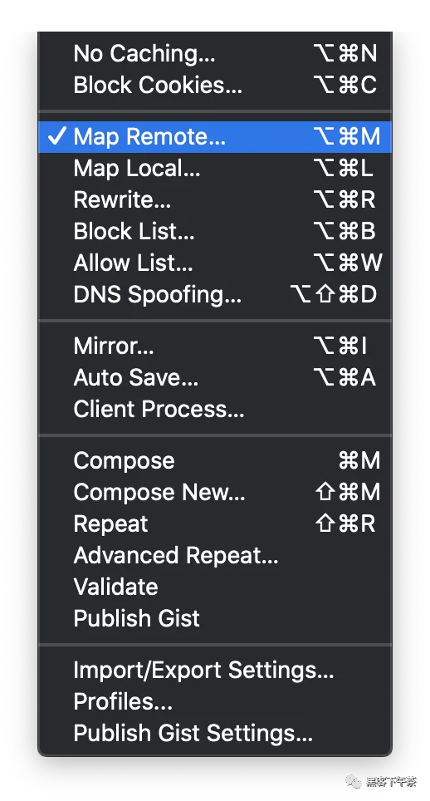Open Block List settings
This screenshot has width=430, height=801.
coord(215,232)
